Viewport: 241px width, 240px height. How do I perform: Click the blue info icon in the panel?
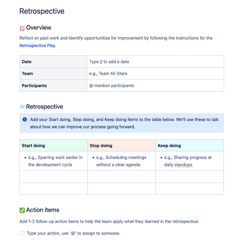25,119
